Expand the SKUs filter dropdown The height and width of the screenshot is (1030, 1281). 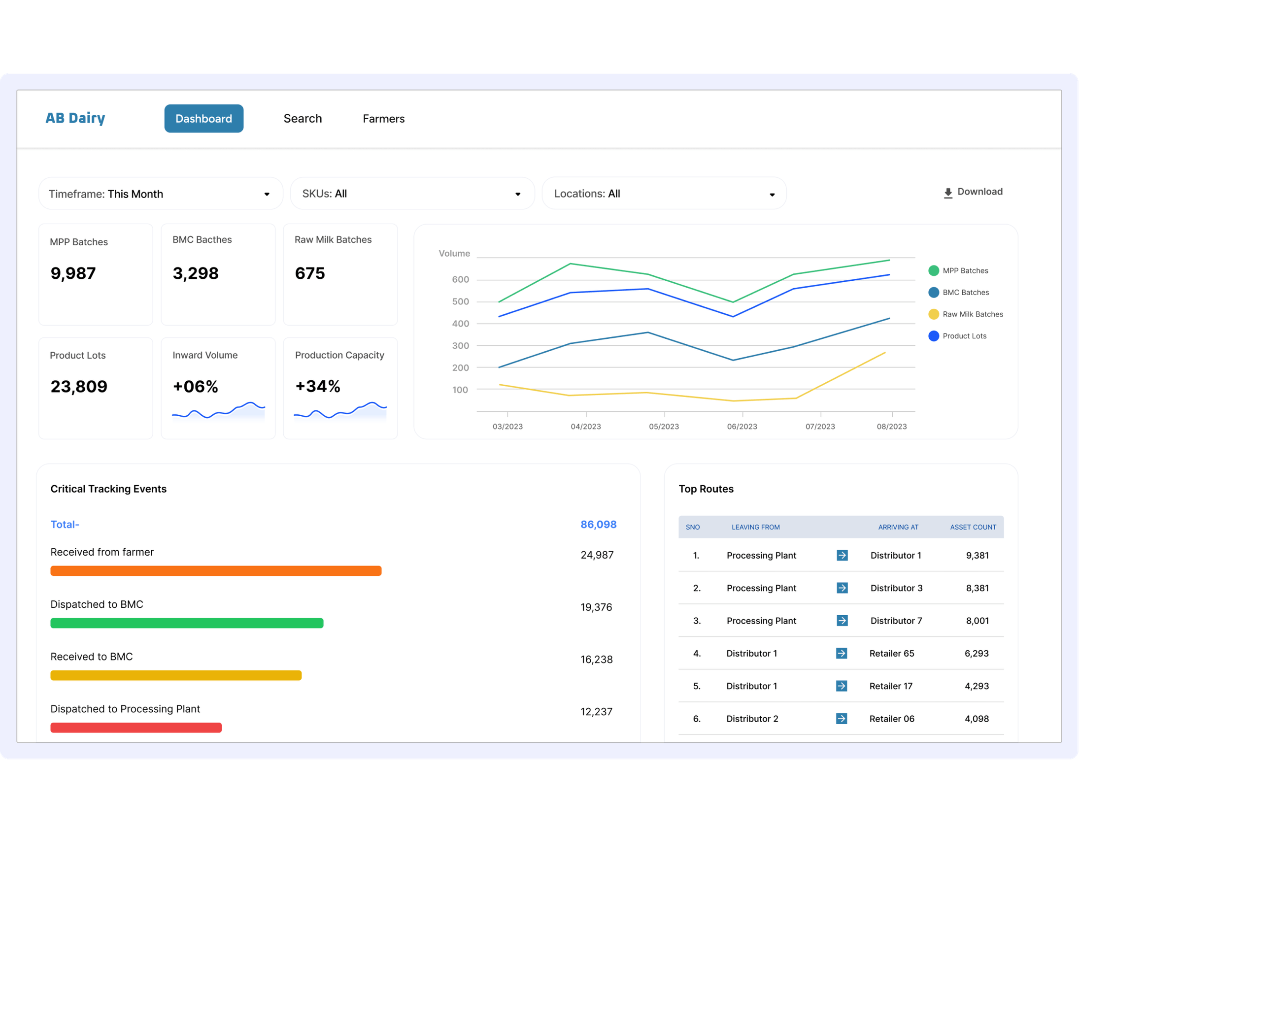tap(412, 194)
